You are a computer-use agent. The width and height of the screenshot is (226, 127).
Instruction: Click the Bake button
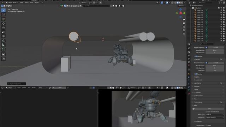(209, 109)
